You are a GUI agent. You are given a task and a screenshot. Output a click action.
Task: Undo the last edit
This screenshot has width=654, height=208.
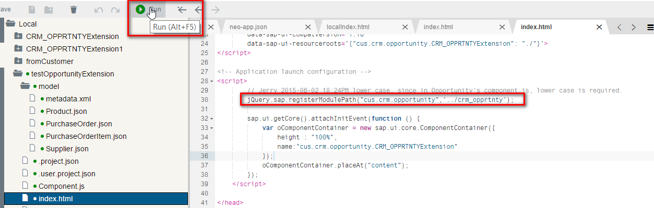click(99, 10)
